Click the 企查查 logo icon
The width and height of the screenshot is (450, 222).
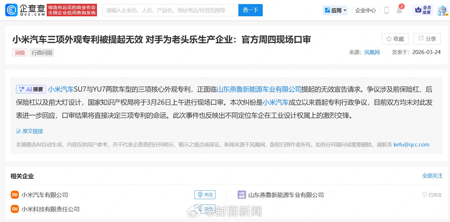tap(11, 10)
